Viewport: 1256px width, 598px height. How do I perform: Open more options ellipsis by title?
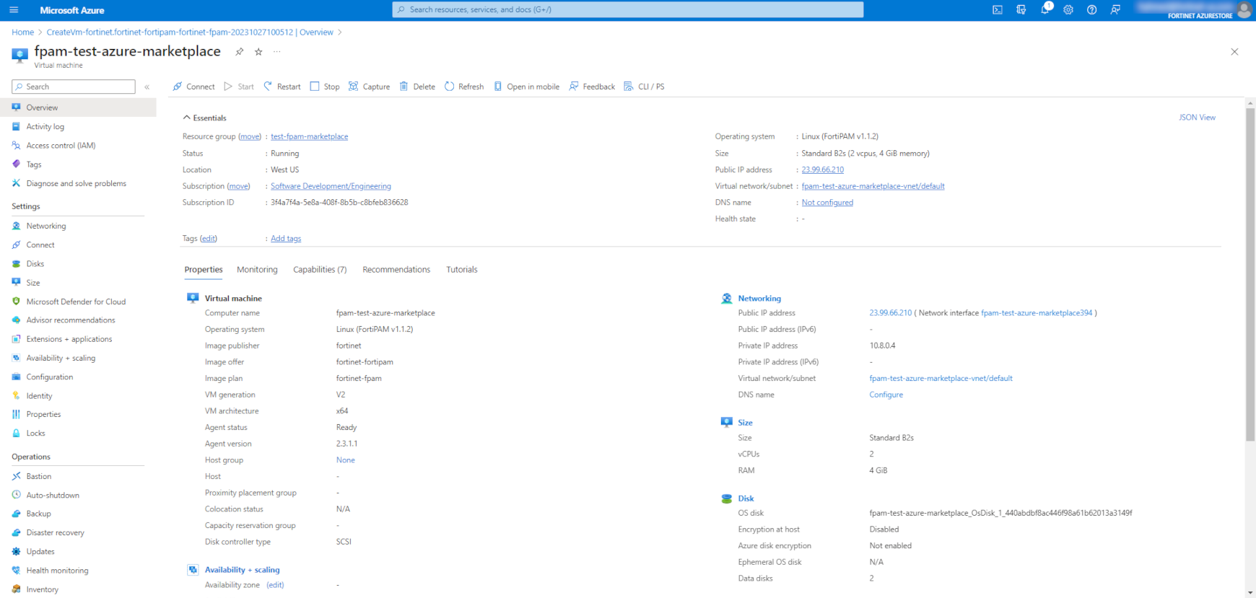277,52
